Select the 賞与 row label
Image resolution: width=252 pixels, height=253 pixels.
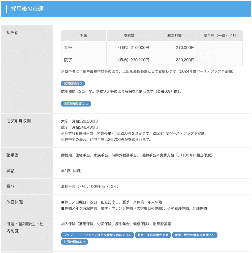pyautogui.click(x=10, y=187)
